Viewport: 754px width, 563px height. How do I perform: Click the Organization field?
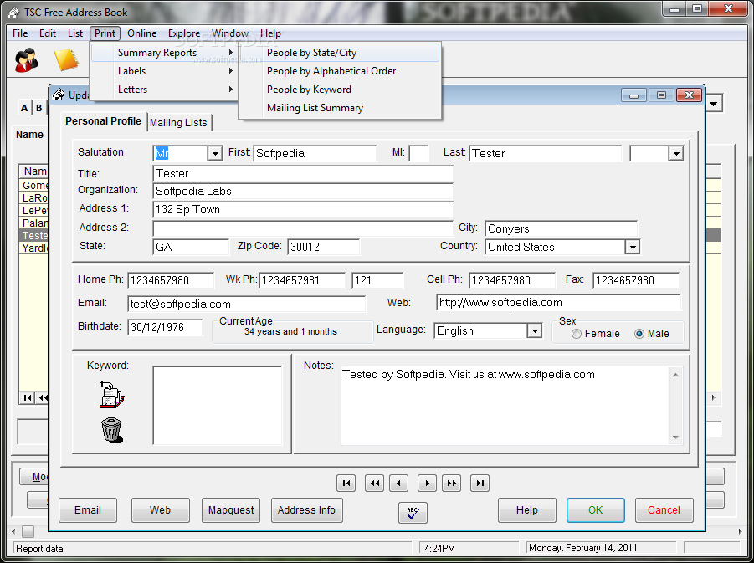(303, 192)
